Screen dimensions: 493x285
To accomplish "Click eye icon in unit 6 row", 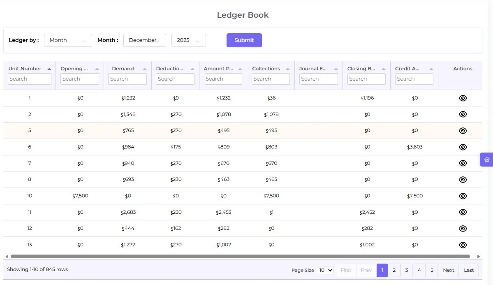I will point(463,147).
